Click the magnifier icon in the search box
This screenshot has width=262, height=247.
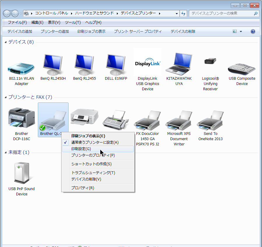pos(256,13)
